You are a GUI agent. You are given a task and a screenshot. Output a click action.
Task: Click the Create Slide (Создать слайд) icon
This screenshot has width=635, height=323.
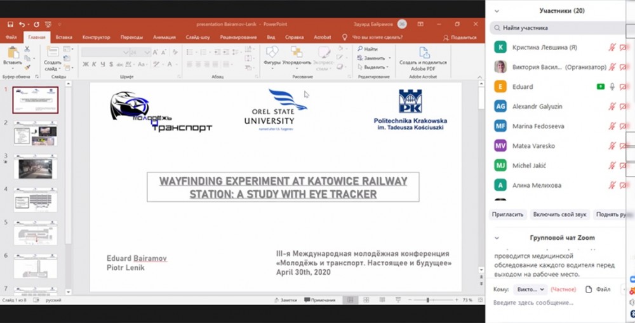(x=52, y=53)
